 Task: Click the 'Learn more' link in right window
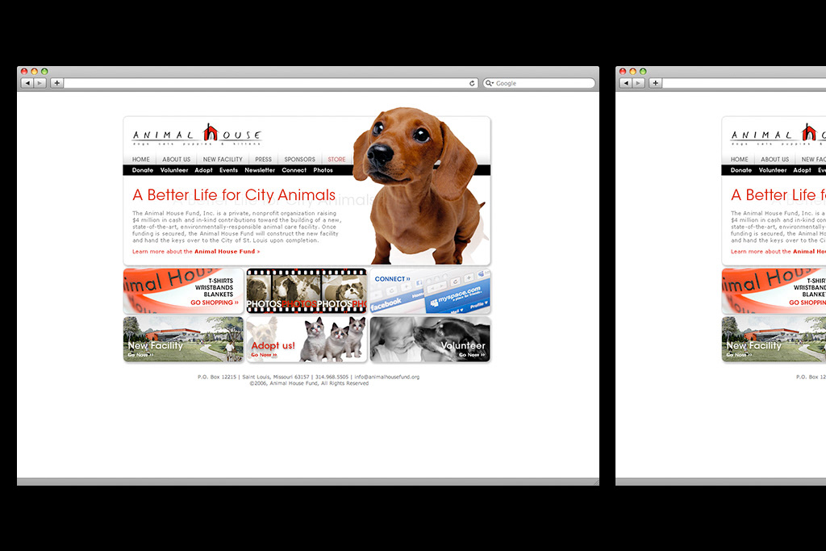778,251
